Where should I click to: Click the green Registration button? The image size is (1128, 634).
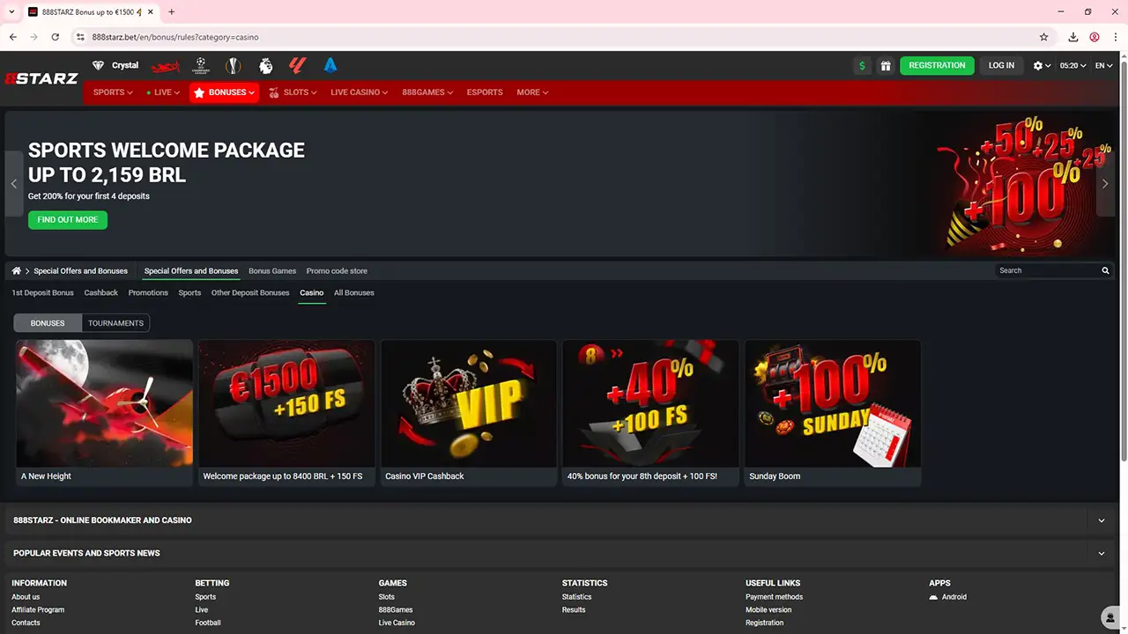tap(937, 65)
